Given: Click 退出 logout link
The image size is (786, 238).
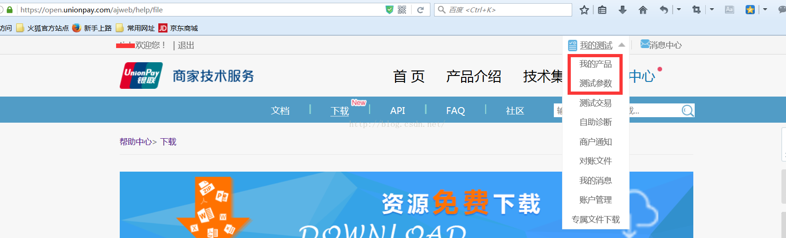Looking at the screenshot, I should click(186, 45).
